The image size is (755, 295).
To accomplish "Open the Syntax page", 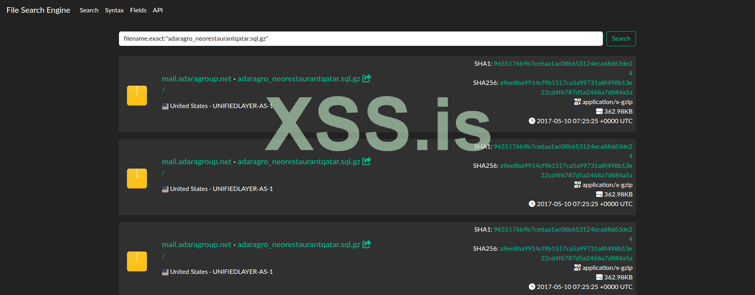I will pyautogui.click(x=114, y=10).
